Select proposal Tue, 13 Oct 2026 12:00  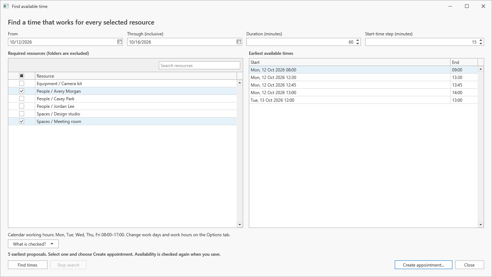(363, 100)
